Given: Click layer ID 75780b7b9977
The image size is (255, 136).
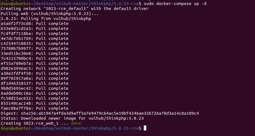Looking at the screenshot, I should coord(16,48).
